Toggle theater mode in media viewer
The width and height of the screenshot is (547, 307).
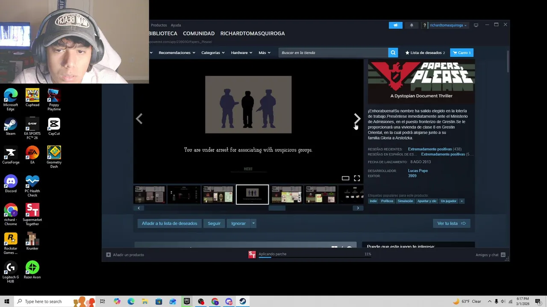(345, 178)
